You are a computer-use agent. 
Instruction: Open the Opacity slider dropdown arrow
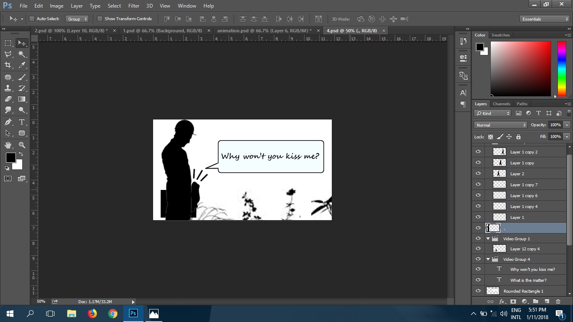[567, 125]
